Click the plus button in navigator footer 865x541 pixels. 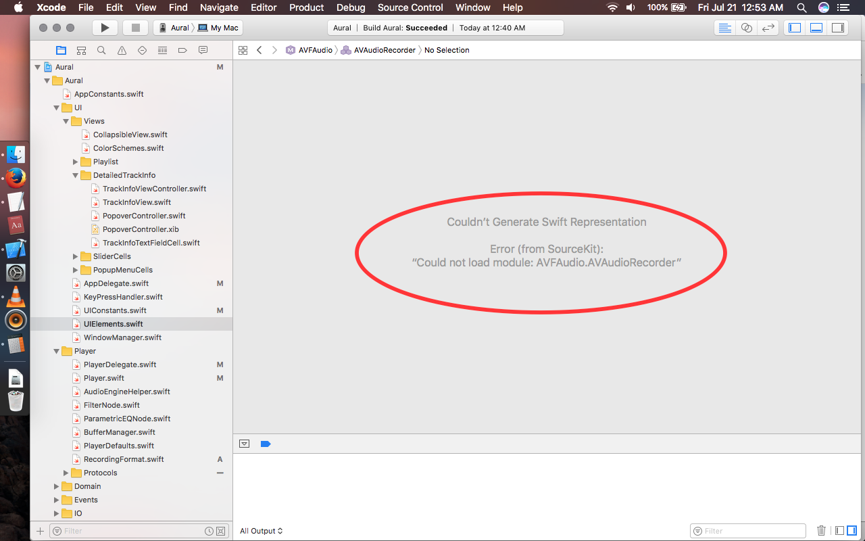(x=40, y=531)
